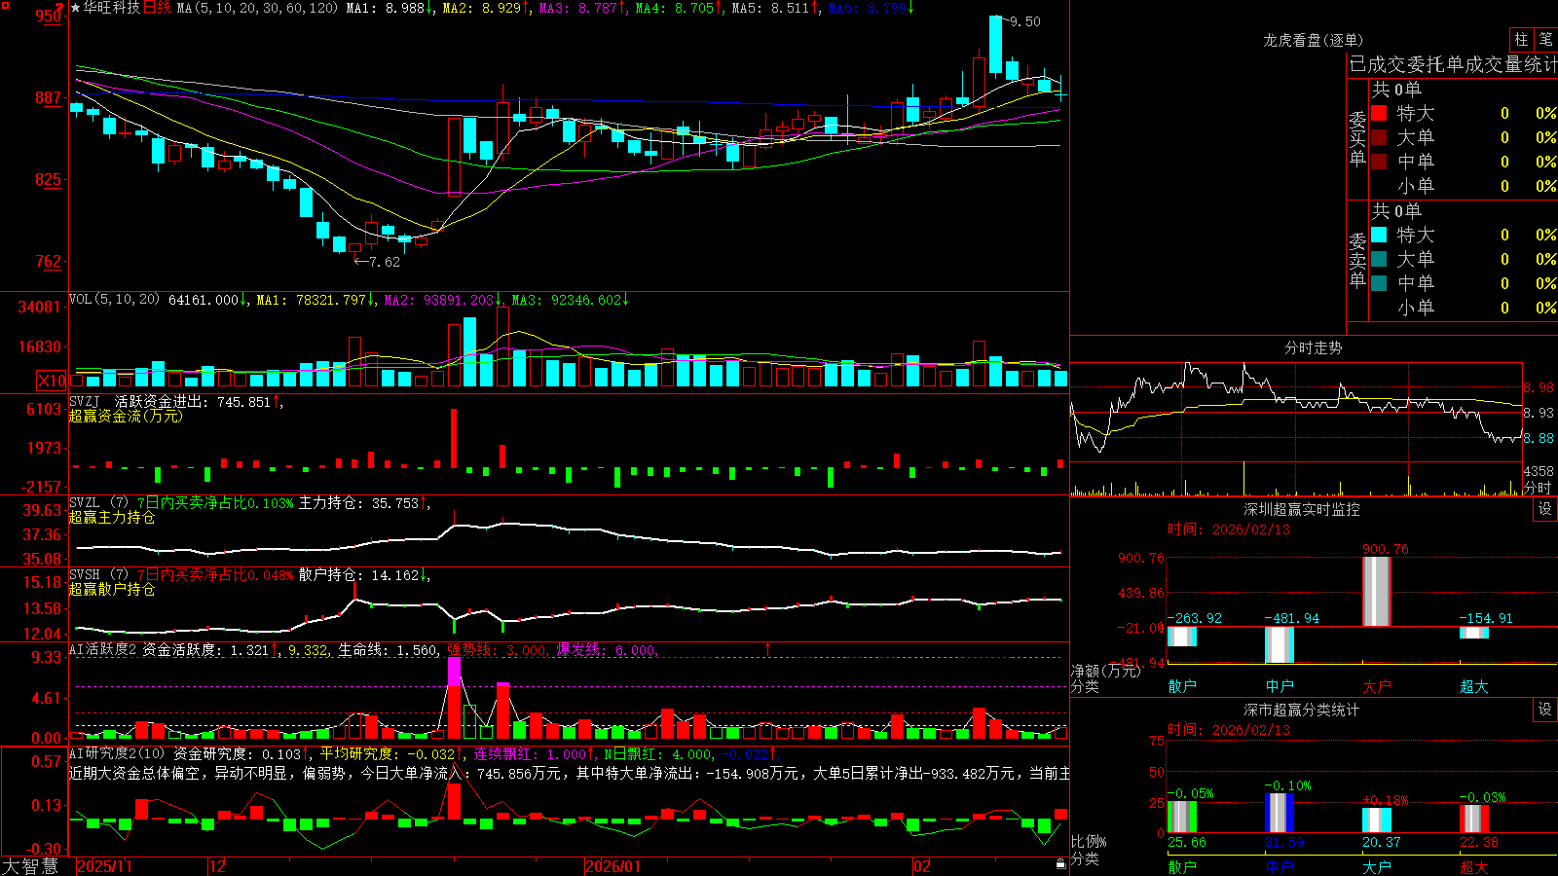Click the 龙虎看盘(逐单) panel title

(1313, 40)
